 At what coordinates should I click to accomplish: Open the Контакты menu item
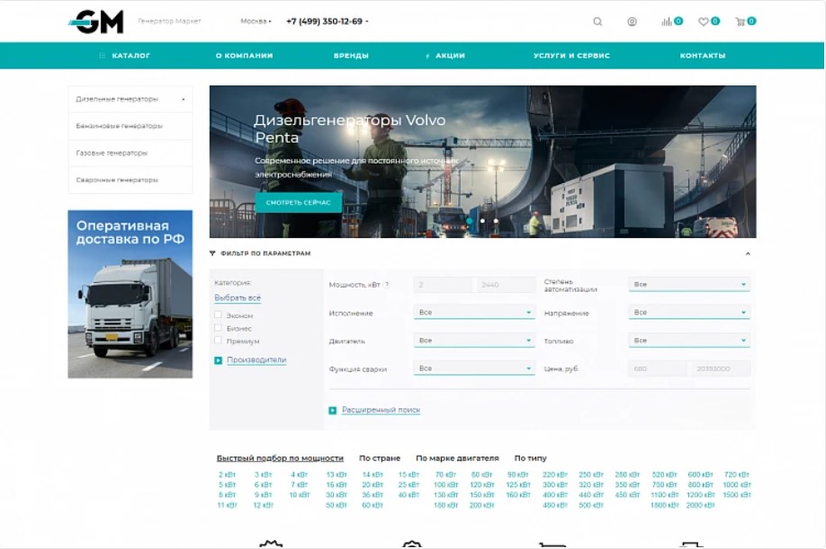tap(702, 55)
